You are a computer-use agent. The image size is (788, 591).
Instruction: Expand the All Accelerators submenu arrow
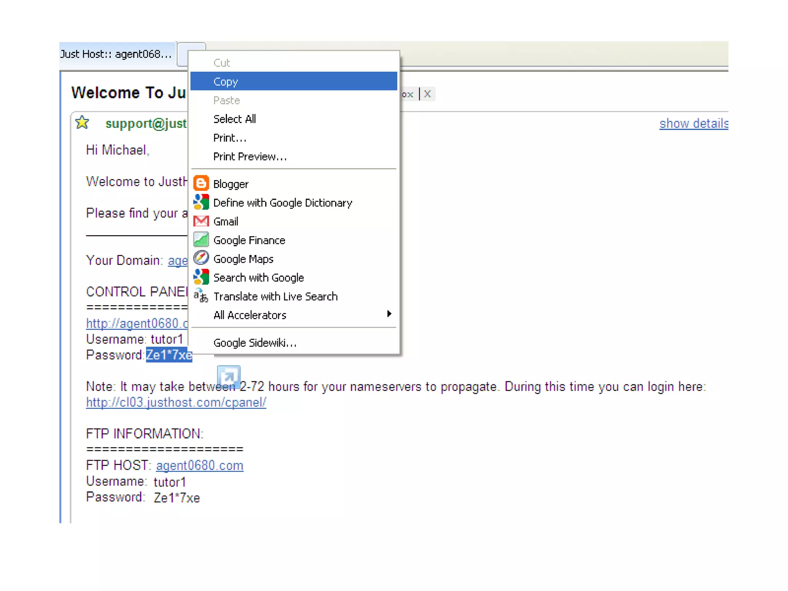[x=389, y=314]
